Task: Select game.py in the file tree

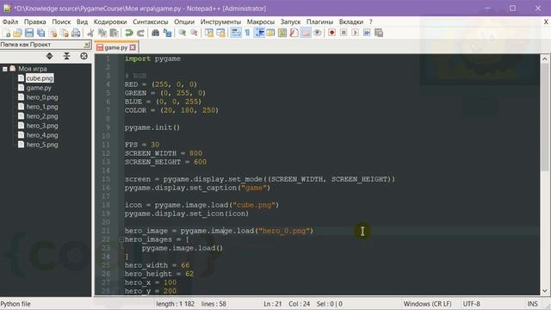Action: coord(39,88)
